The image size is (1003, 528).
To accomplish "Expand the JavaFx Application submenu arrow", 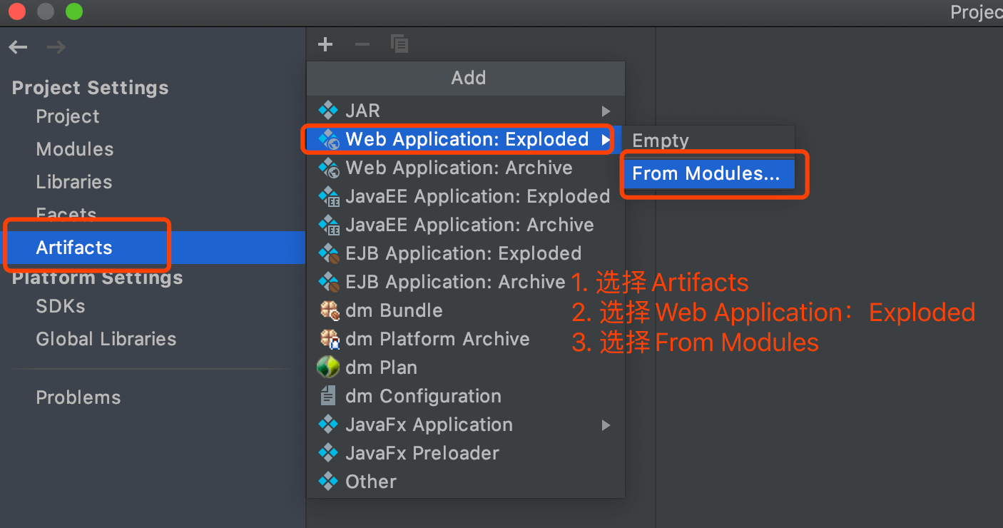I will pos(606,425).
